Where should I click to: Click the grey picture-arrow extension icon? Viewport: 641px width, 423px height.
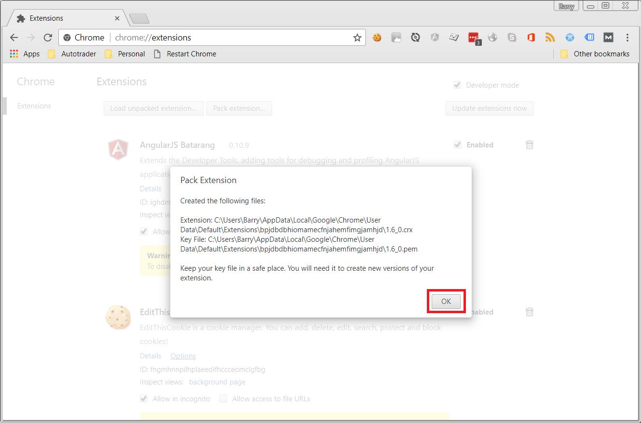point(396,38)
